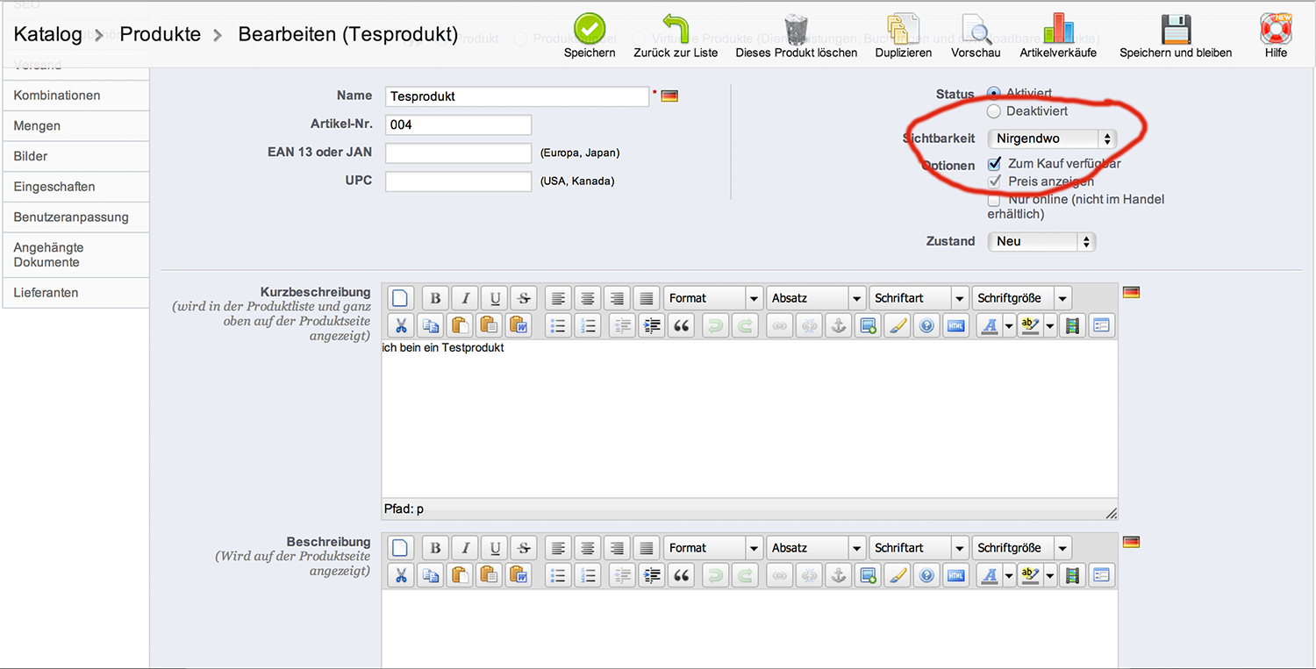Open Schriftgröße dropdown in Beschreibung editor
The width and height of the screenshot is (1316, 669).
[x=1021, y=548]
